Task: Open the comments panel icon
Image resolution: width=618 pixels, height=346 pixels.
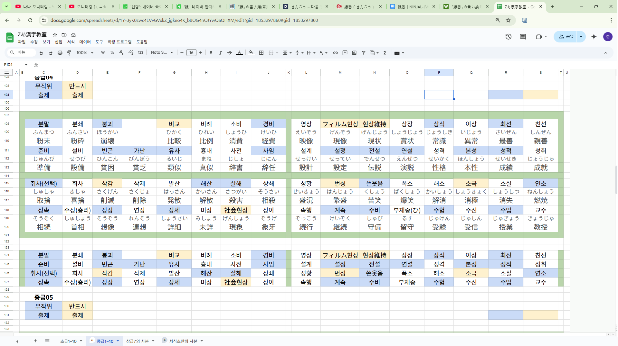Action: click(x=523, y=37)
